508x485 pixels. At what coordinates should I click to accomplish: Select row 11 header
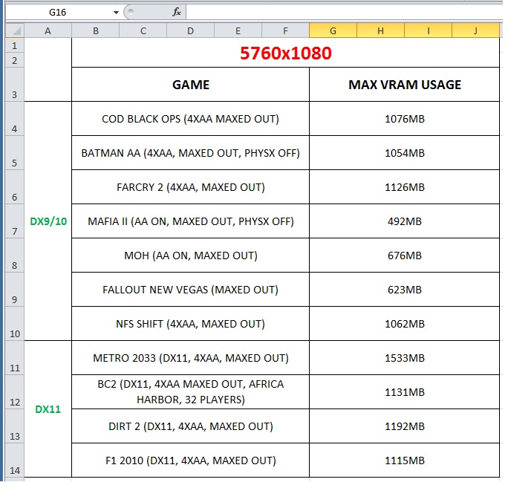(x=15, y=358)
